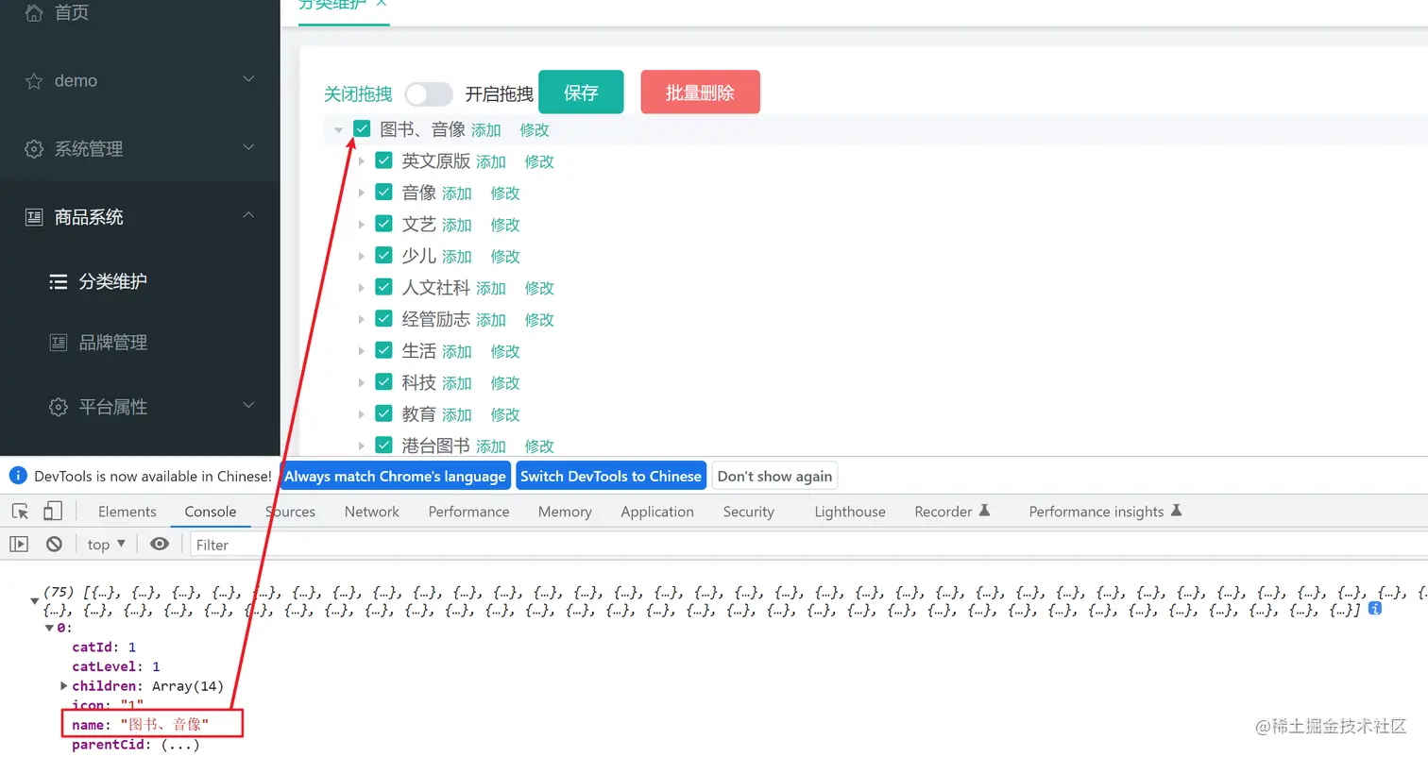Expand the 系统管理 menu chevron
The image size is (1428, 757).
coord(249,147)
